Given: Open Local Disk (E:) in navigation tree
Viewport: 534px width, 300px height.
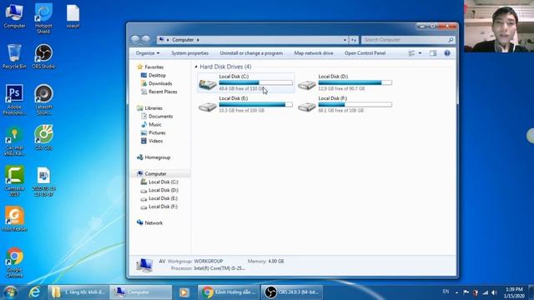Looking at the screenshot, I should click(x=164, y=198).
